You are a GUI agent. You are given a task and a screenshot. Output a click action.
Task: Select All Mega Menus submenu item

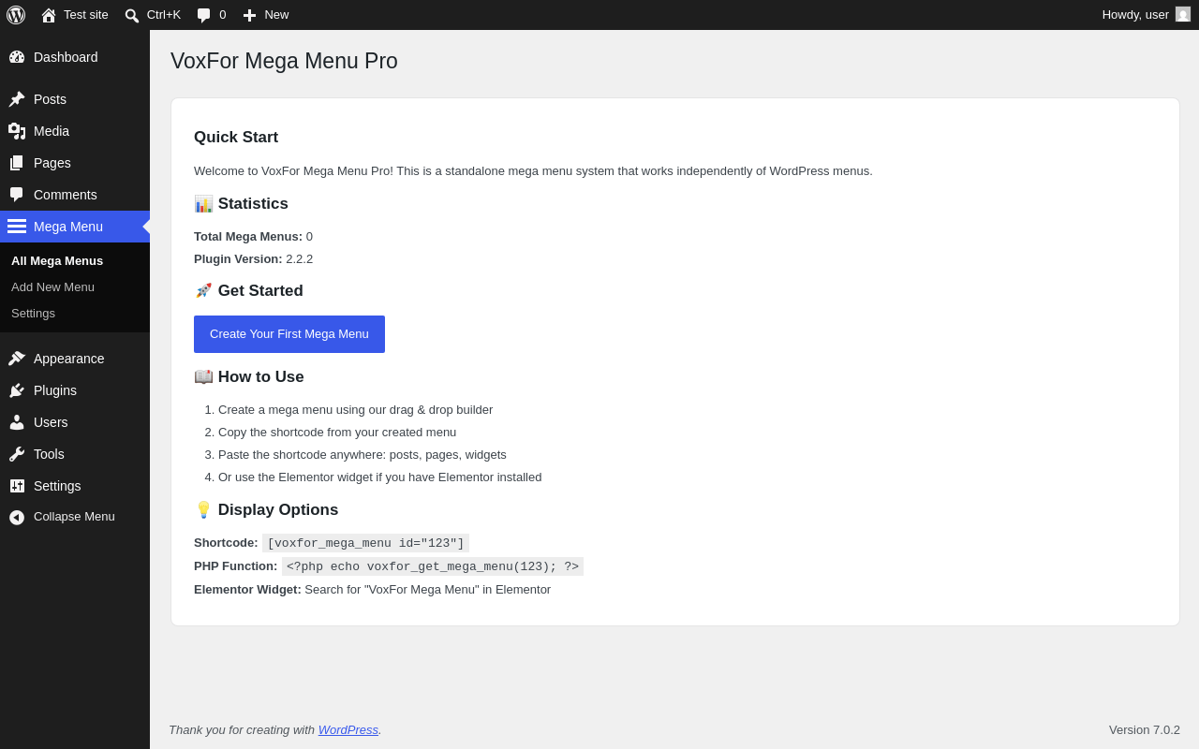[x=57, y=261]
